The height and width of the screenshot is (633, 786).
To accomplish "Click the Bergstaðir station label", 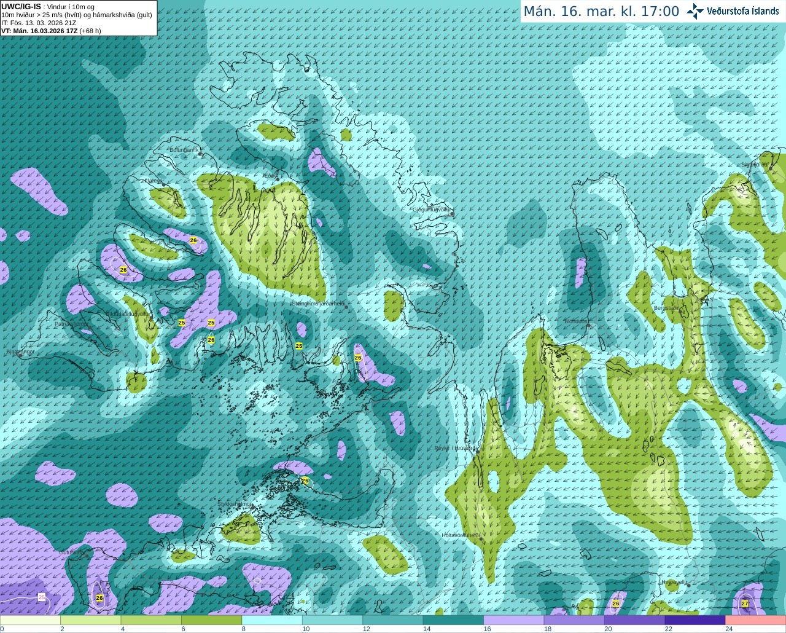I will (666, 308).
